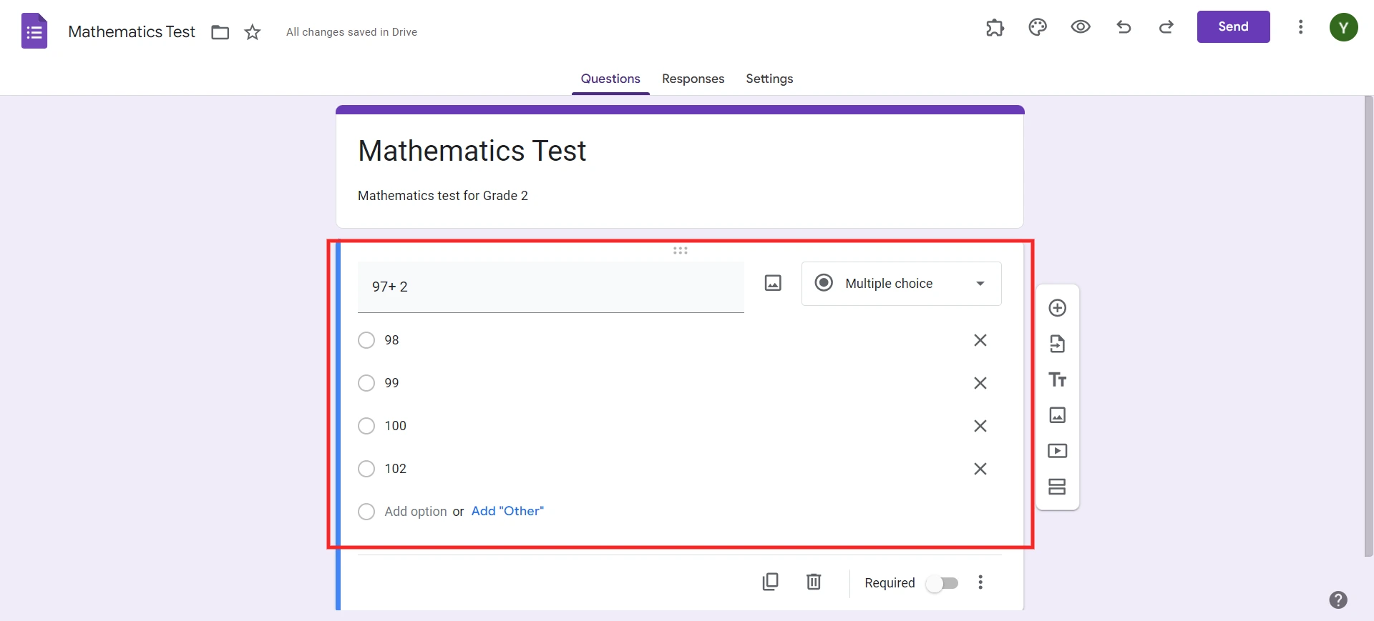Screen dimensions: 1374x621
Task: Open the form's overflow options menu
Action: (x=1301, y=27)
